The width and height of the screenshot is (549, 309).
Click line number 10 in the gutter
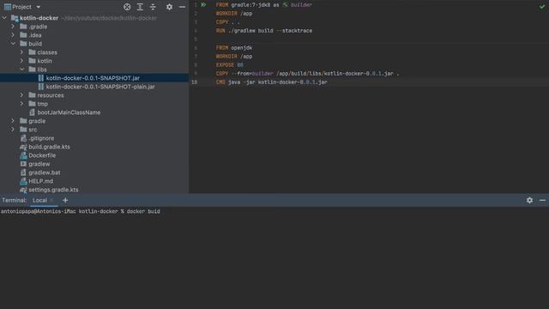195,82
